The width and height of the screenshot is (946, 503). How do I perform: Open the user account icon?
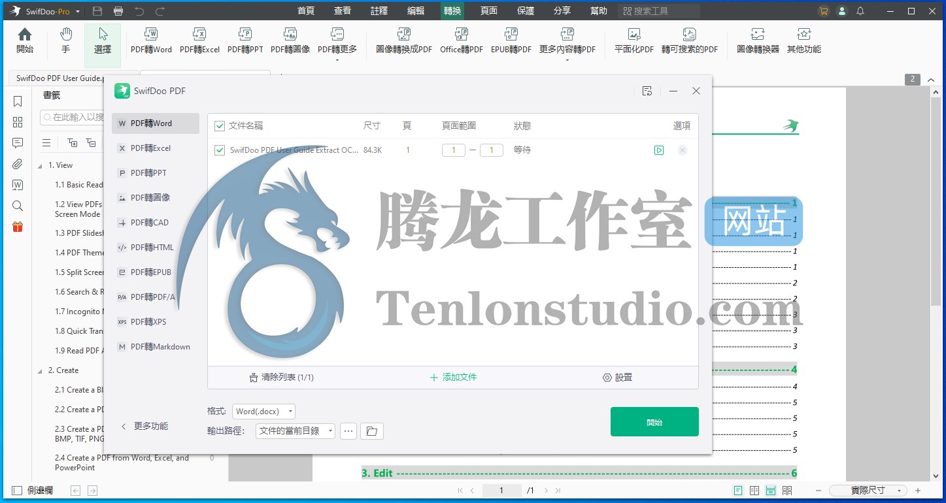point(842,11)
